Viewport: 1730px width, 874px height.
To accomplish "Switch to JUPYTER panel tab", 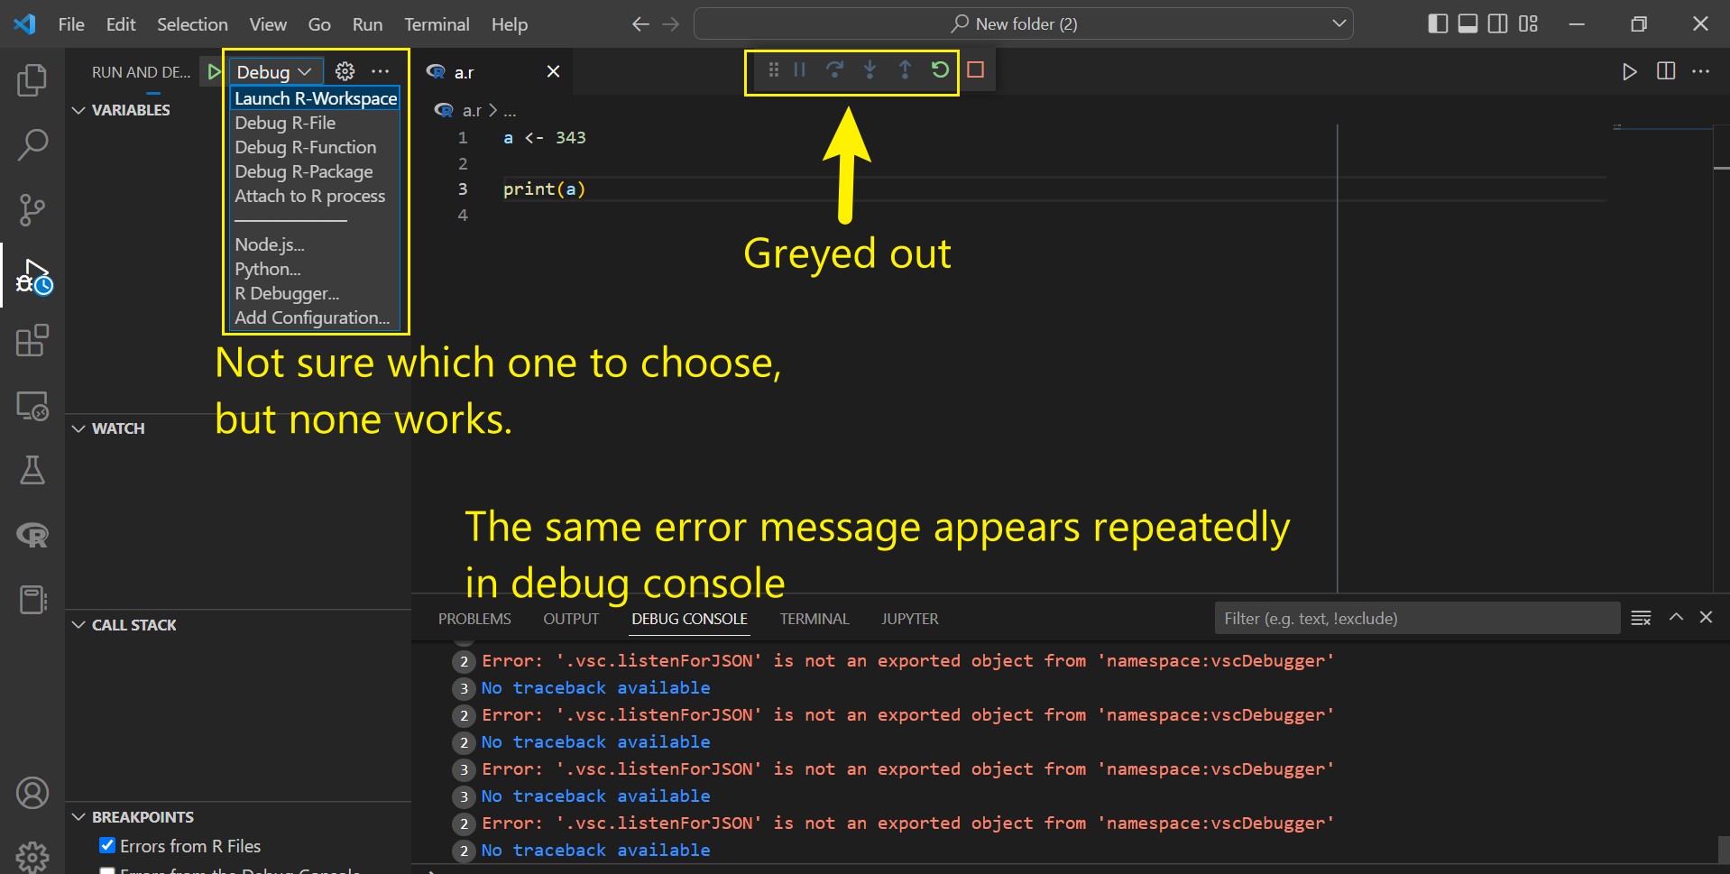I will point(910,619).
